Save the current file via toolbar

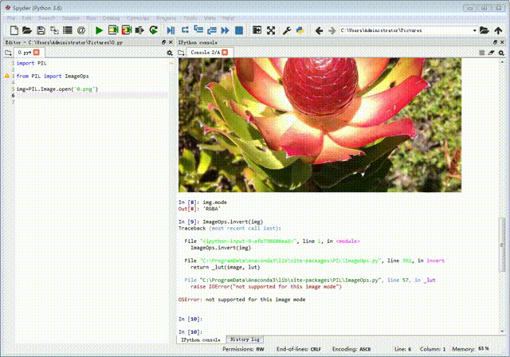[x=41, y=30]
